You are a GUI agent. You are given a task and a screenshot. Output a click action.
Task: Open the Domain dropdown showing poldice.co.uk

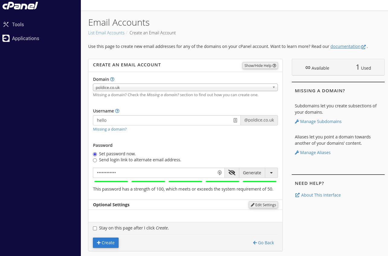point(185,87)
